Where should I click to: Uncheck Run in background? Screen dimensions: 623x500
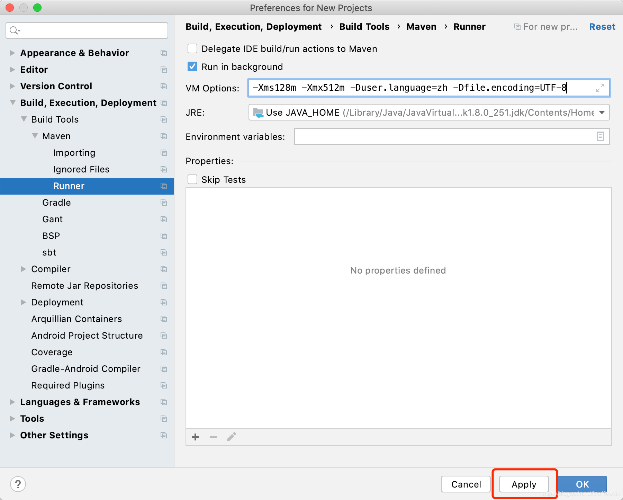pos(192,66)
